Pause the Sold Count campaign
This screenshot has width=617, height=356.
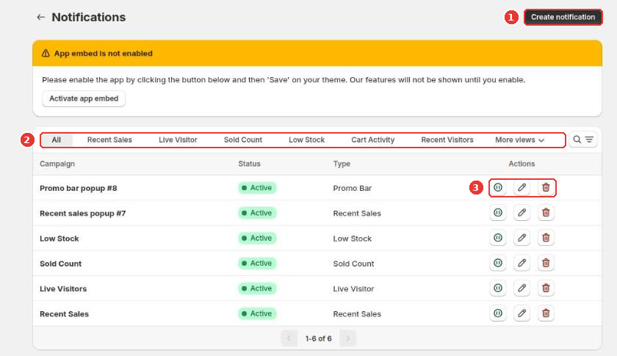[x=498, y=264]
